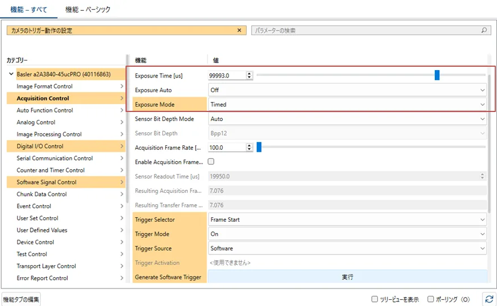Select User Set Control category
The width and height of the screenshot is (497, 306).
tap(66, 218)
